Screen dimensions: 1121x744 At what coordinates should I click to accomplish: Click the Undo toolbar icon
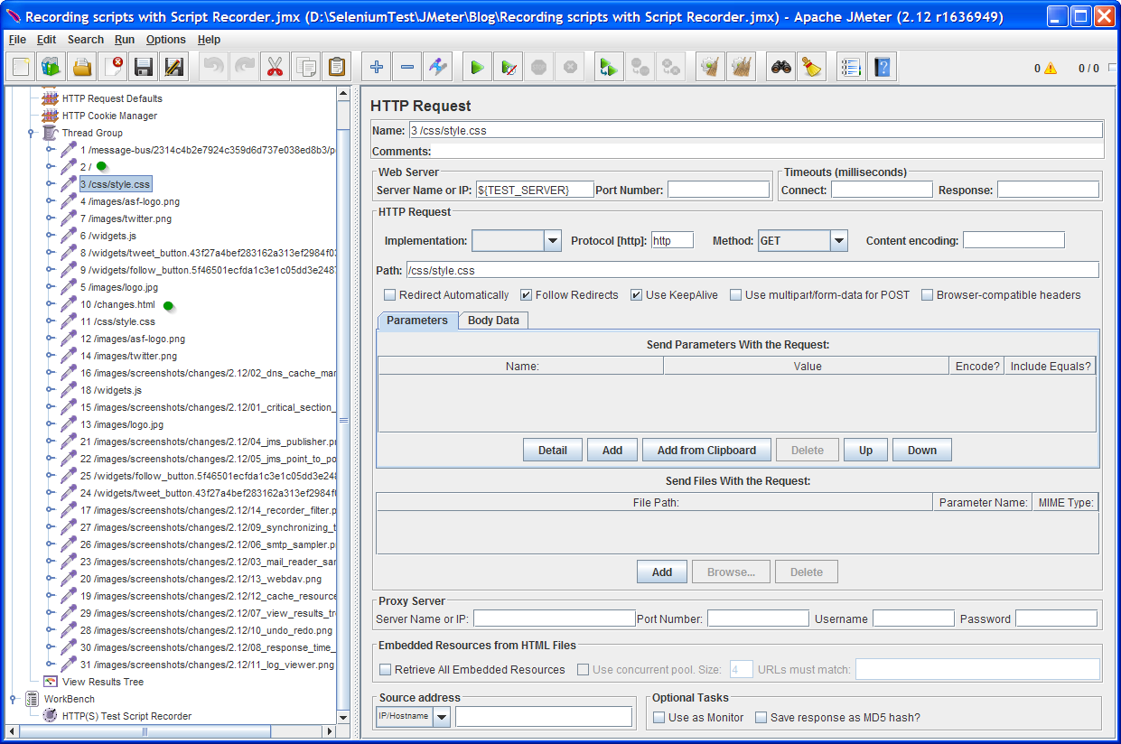[x=214, y=67]
